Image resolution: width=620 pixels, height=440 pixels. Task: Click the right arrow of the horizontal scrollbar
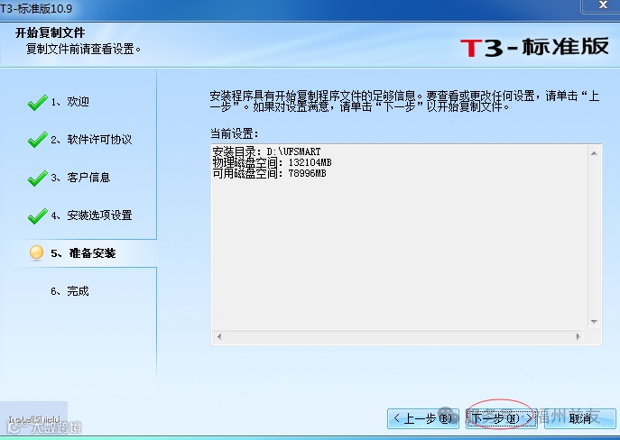[x=578, y=336]
